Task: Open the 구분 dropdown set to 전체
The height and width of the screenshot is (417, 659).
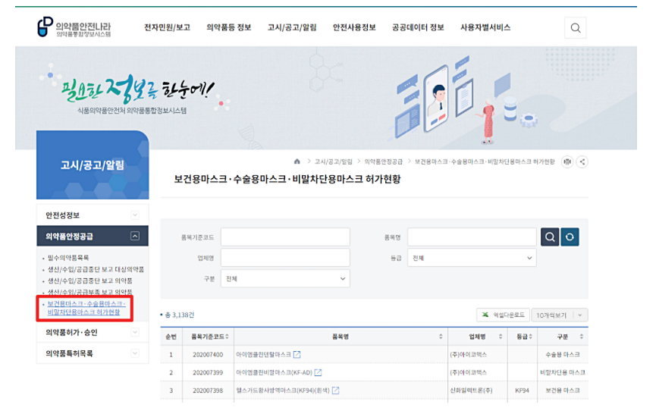Action: point(285,278)
